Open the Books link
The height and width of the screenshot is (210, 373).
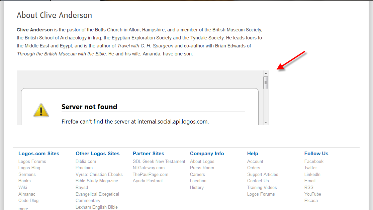click(x=24, y=181)
